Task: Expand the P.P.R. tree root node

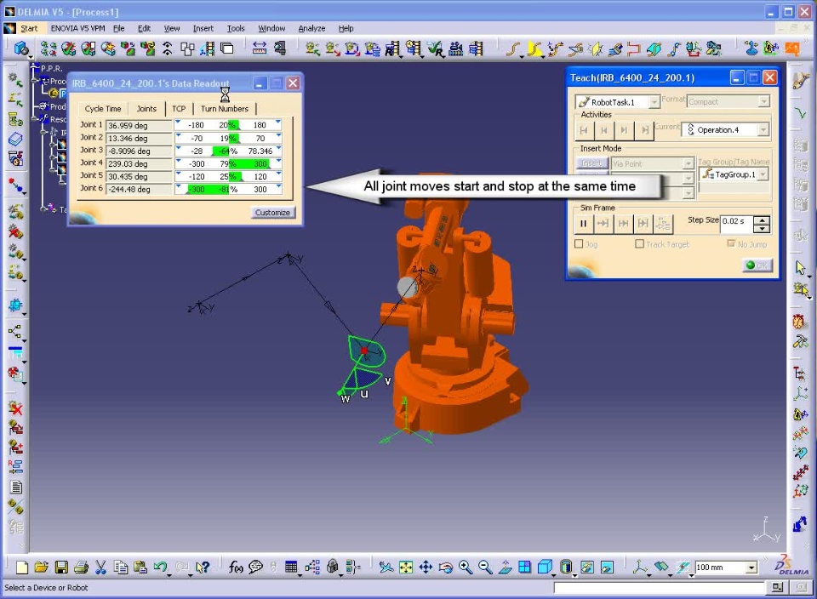Action: tap(35, 68)
